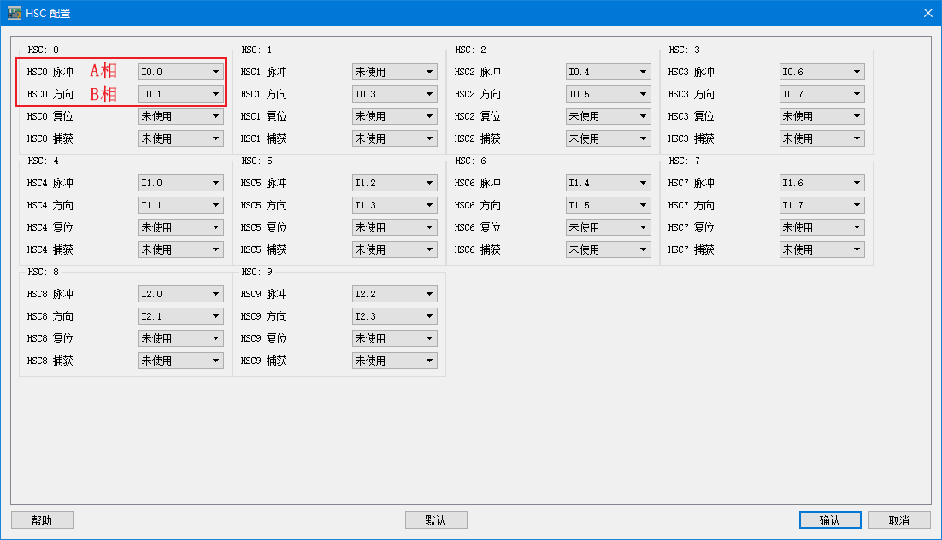Open the HSC6 方向 dropdown showing I1.5
Image resolution: width=942 pixels, height=540 pixels.
[609, 205]
